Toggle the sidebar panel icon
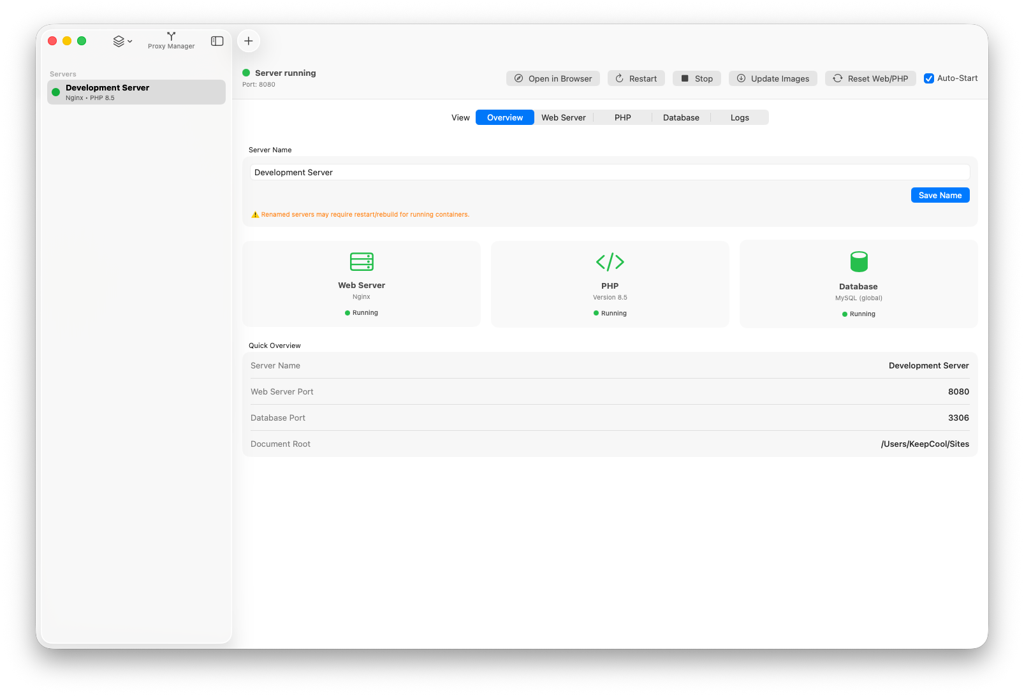1024x696 pixels. point(217,40)
